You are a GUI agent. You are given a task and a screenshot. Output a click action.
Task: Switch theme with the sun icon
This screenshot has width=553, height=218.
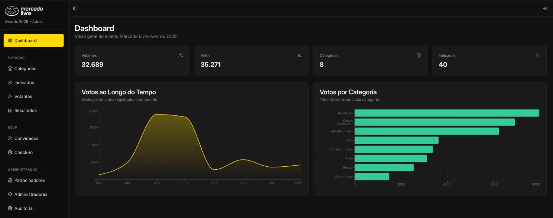click(545, 9)
